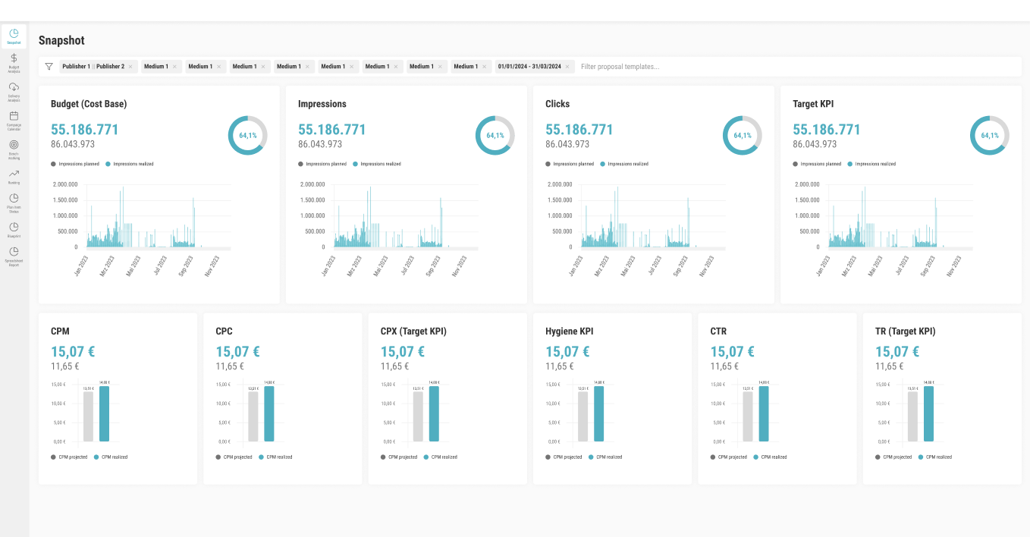Toggle Impressions realized legend in Clicks card
Viewport: 1030px width, 537px height.
click(624, 164)
